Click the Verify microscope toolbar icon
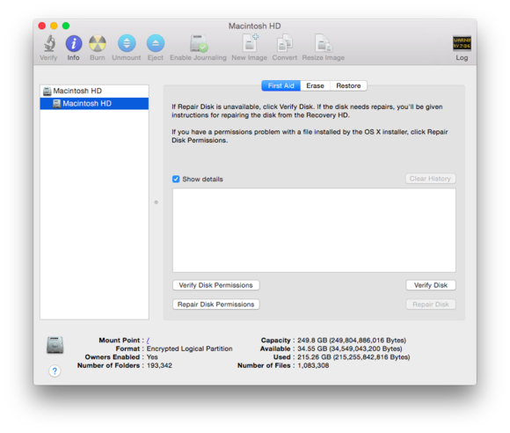The height and width of the screenshot is (433, 510). 48,43
